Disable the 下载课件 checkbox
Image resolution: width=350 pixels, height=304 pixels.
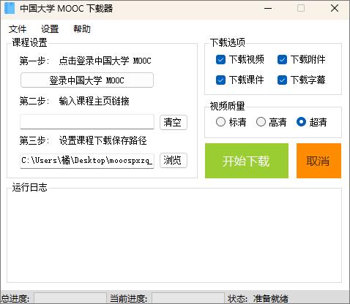coord(220,80)
